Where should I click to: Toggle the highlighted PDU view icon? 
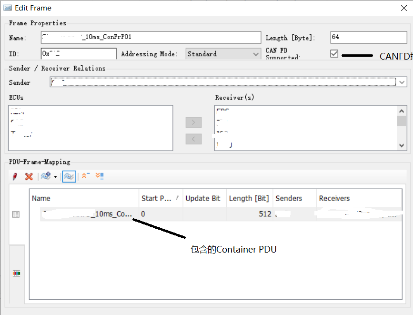pyautogui.click(x=69, y=176)
